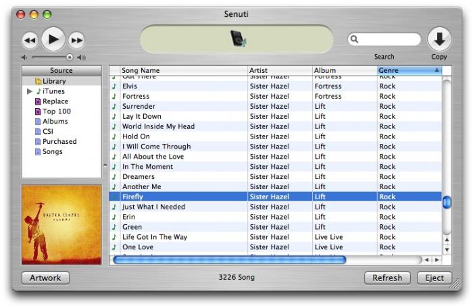This screenshot has width=473, height=306.
Task: Sort by the Artist column header
Action: pos(278,70)
